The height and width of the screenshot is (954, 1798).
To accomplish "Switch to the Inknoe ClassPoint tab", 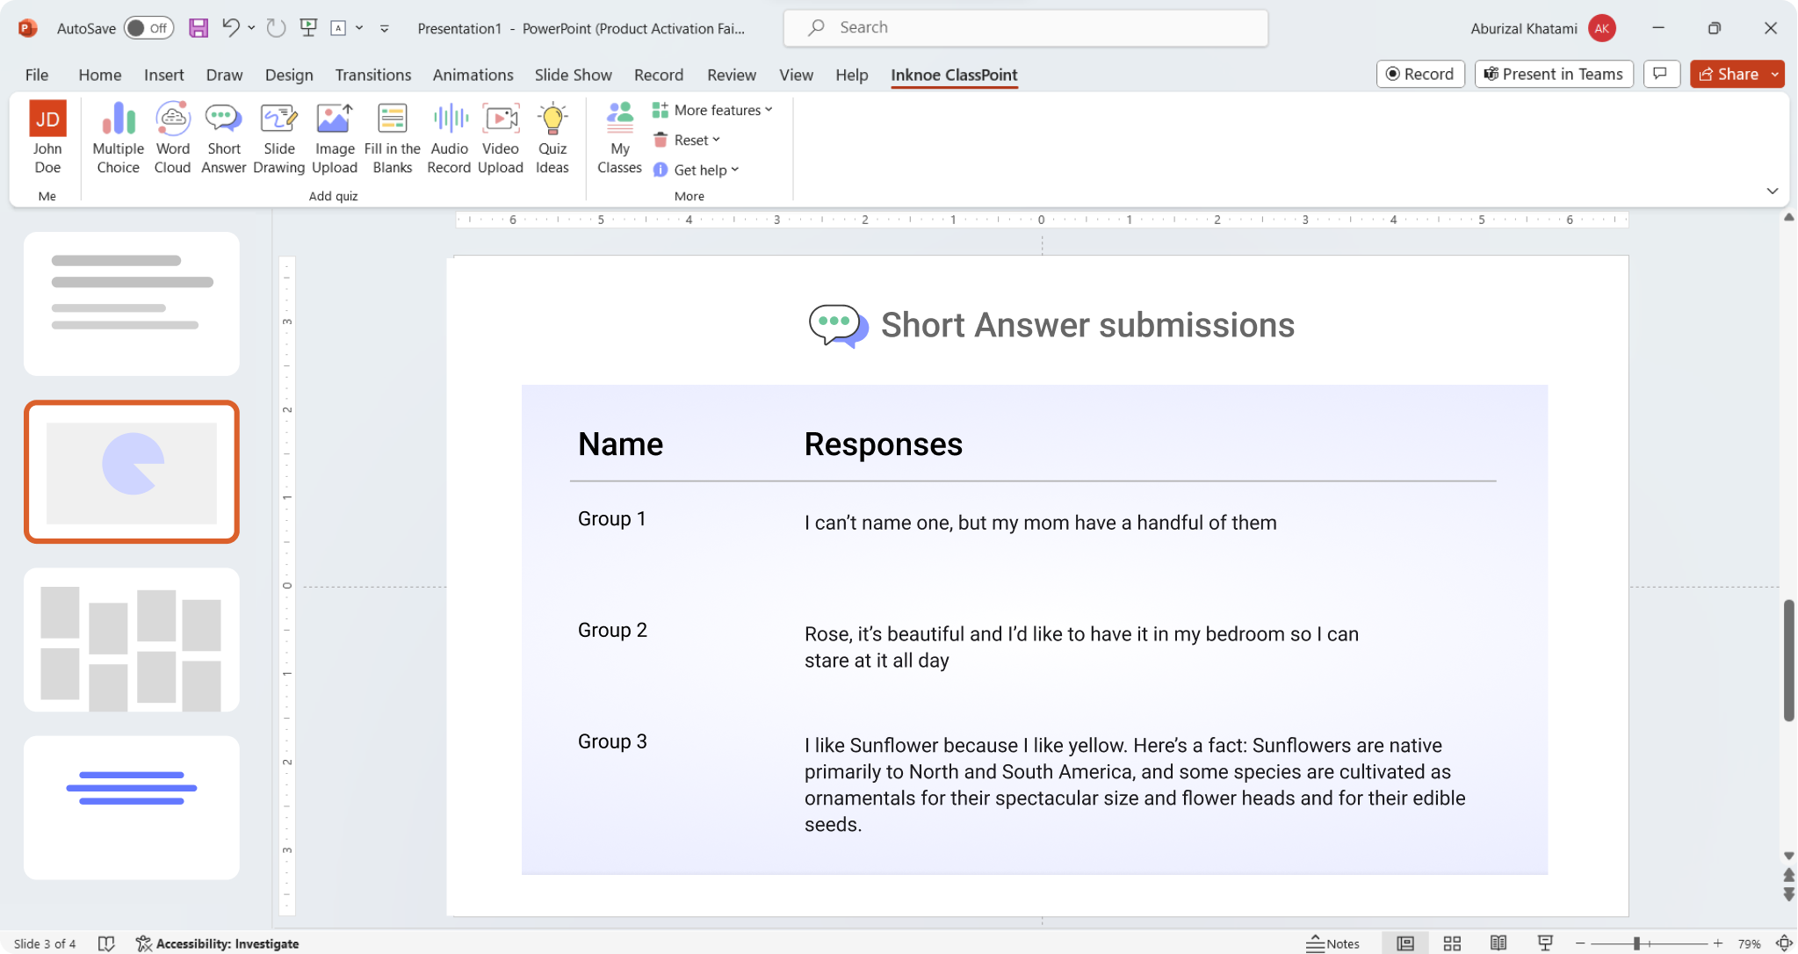I will pyautogui.click(x=953, y=75).
